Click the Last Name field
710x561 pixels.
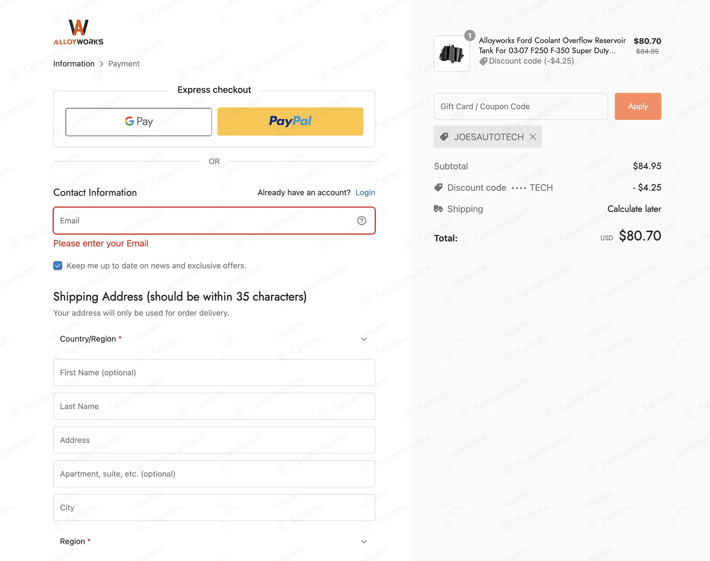pyautogui.click(x=214, y=406)
